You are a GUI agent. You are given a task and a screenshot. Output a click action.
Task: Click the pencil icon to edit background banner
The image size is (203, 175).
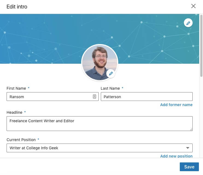(x=188, y=23)
